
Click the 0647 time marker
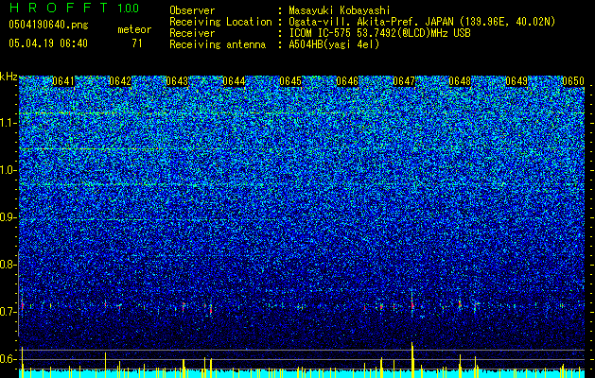point(404,81)
